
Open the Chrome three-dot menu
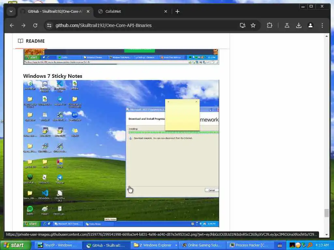[322, 25]
